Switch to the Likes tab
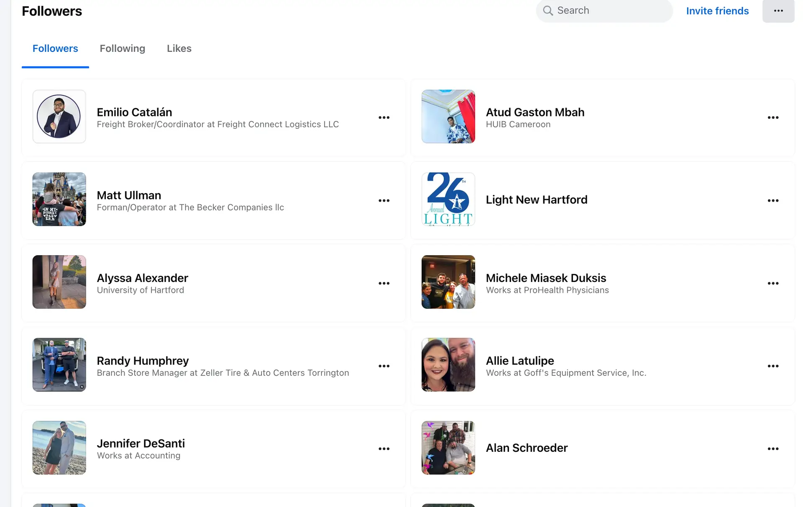This screenshot has width=803, height=507. (179, 49)
